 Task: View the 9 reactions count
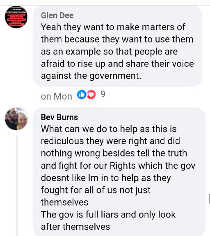tap(103, 94)
